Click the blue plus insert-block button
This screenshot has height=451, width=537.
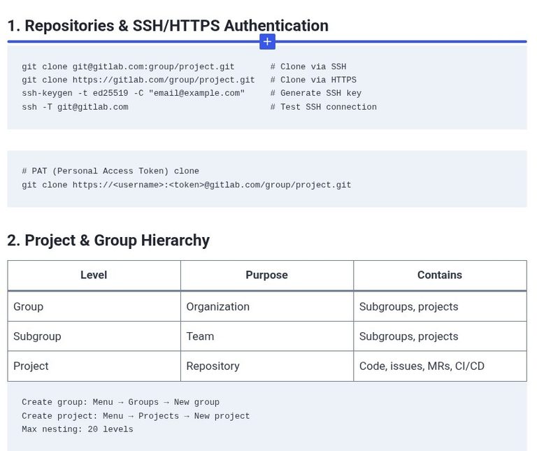267,42
